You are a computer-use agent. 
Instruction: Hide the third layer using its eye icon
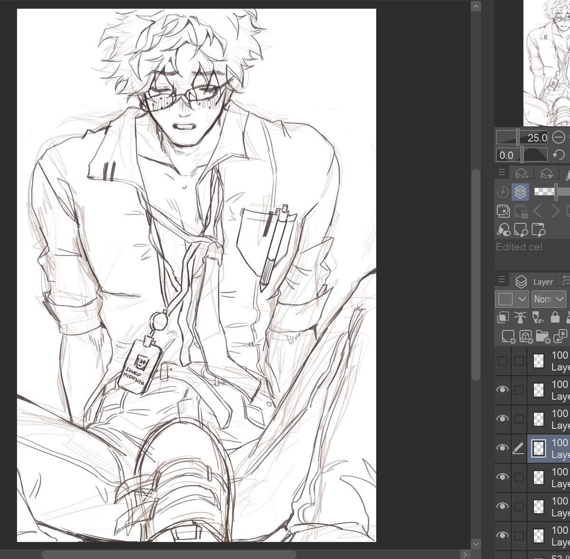(x=502, y=419)
